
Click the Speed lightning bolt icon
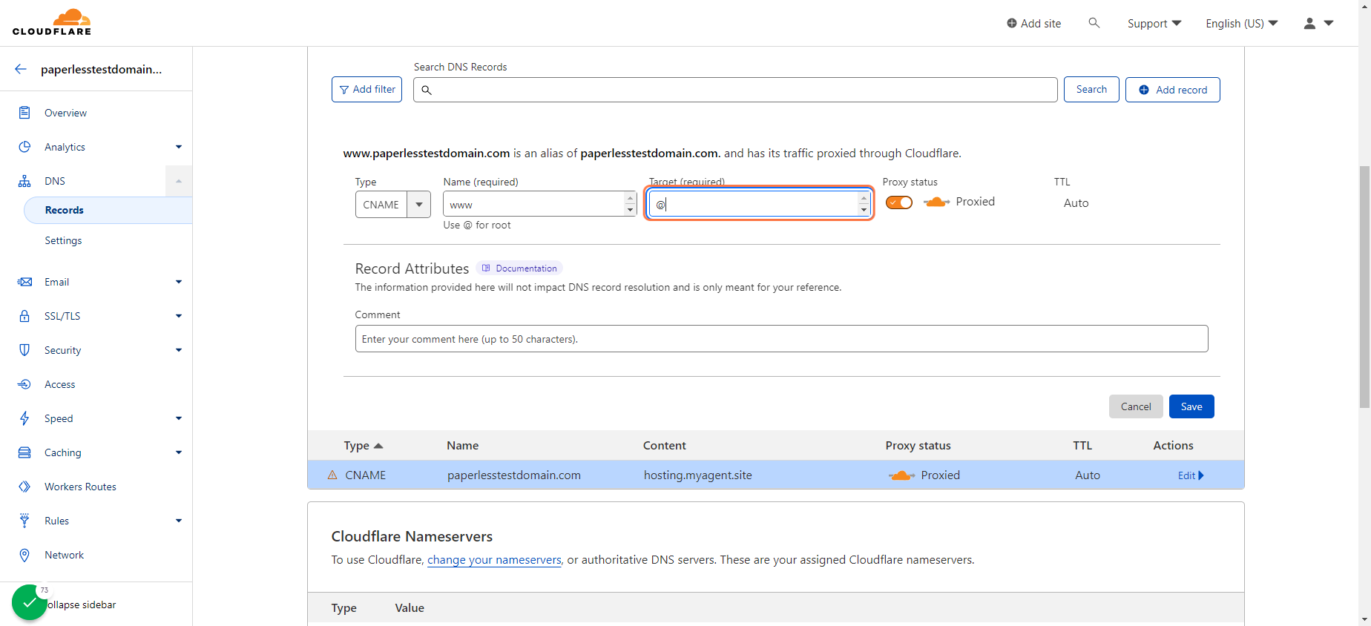click(x=24, y=418)
